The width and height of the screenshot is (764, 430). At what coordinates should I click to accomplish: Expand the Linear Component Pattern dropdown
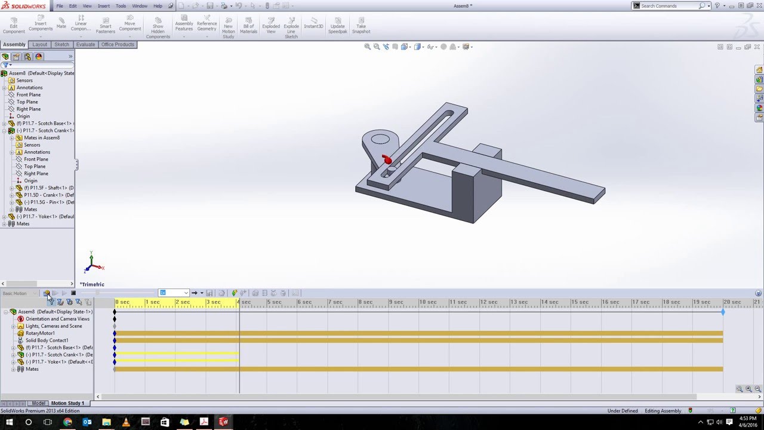(x=81, y=37)
